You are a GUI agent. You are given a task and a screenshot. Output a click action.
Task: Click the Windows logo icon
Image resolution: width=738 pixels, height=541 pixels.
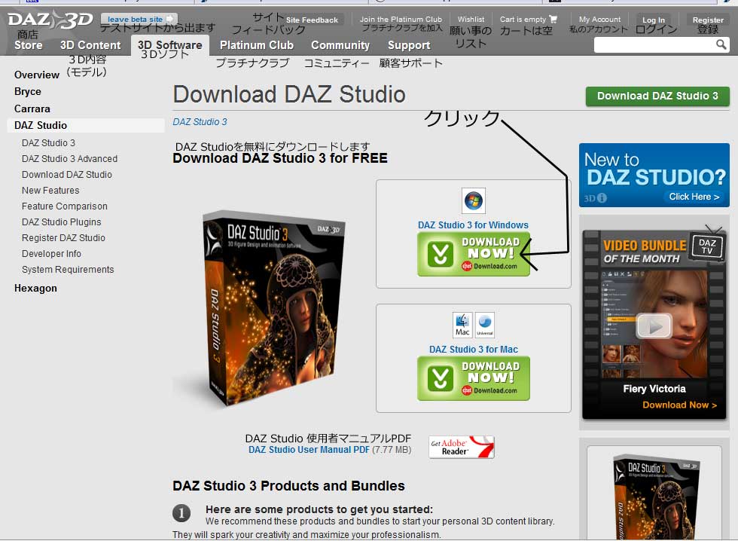(473, 201)
